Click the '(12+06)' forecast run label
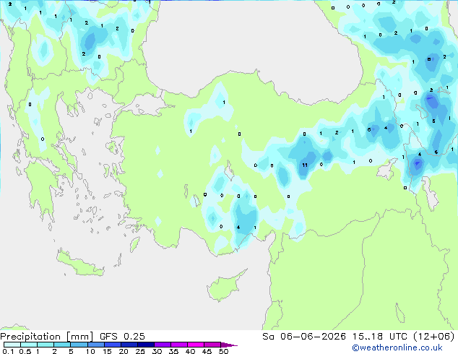 (x=433, y=337)
